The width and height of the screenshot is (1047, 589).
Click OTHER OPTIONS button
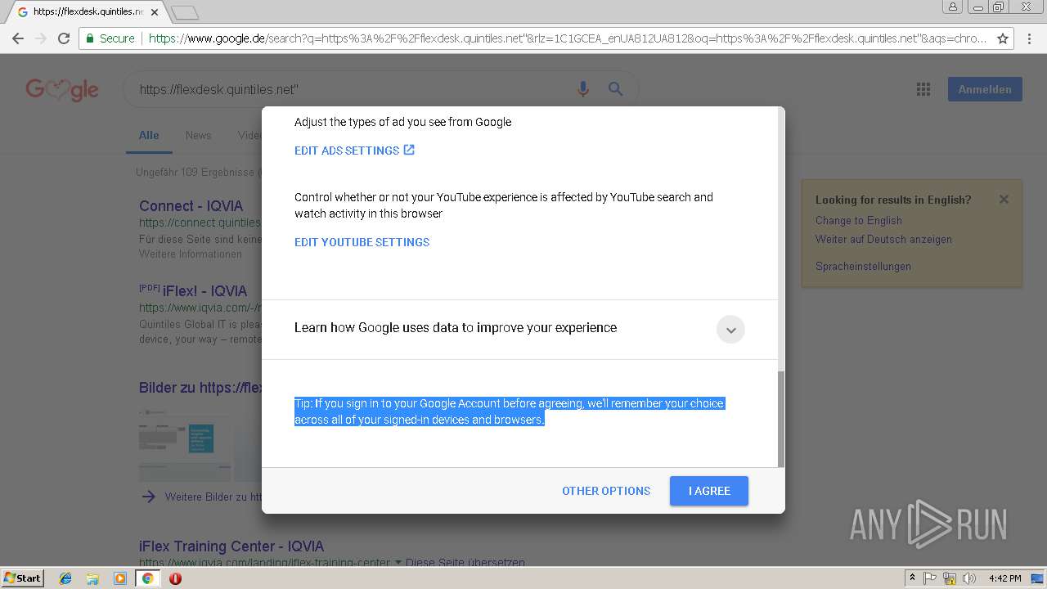click(x=606, y=491)
